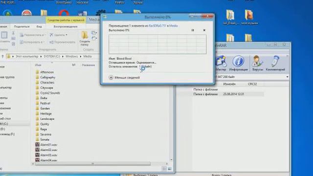Open WinRAR Комментарий tool
The width and height of the screenshot is (313, 176).
[275, 64]
